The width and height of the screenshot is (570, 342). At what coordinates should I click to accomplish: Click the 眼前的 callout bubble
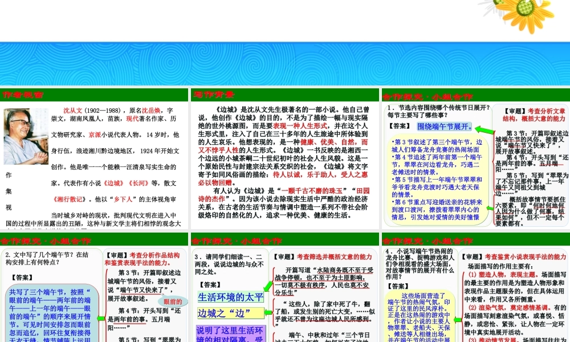click(173, 302)
